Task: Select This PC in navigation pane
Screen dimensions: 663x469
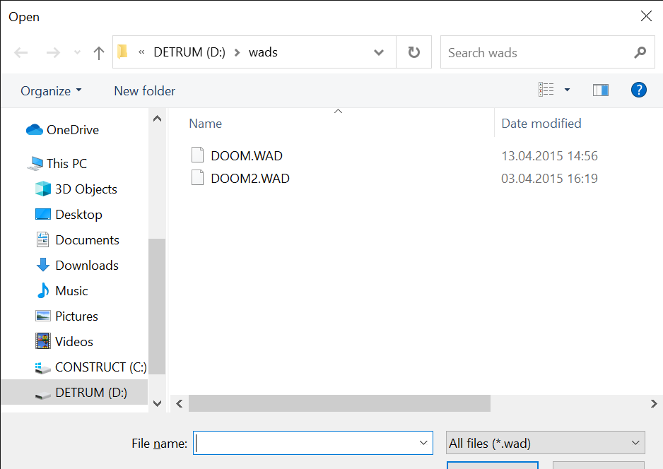Action: pos(67,164)
